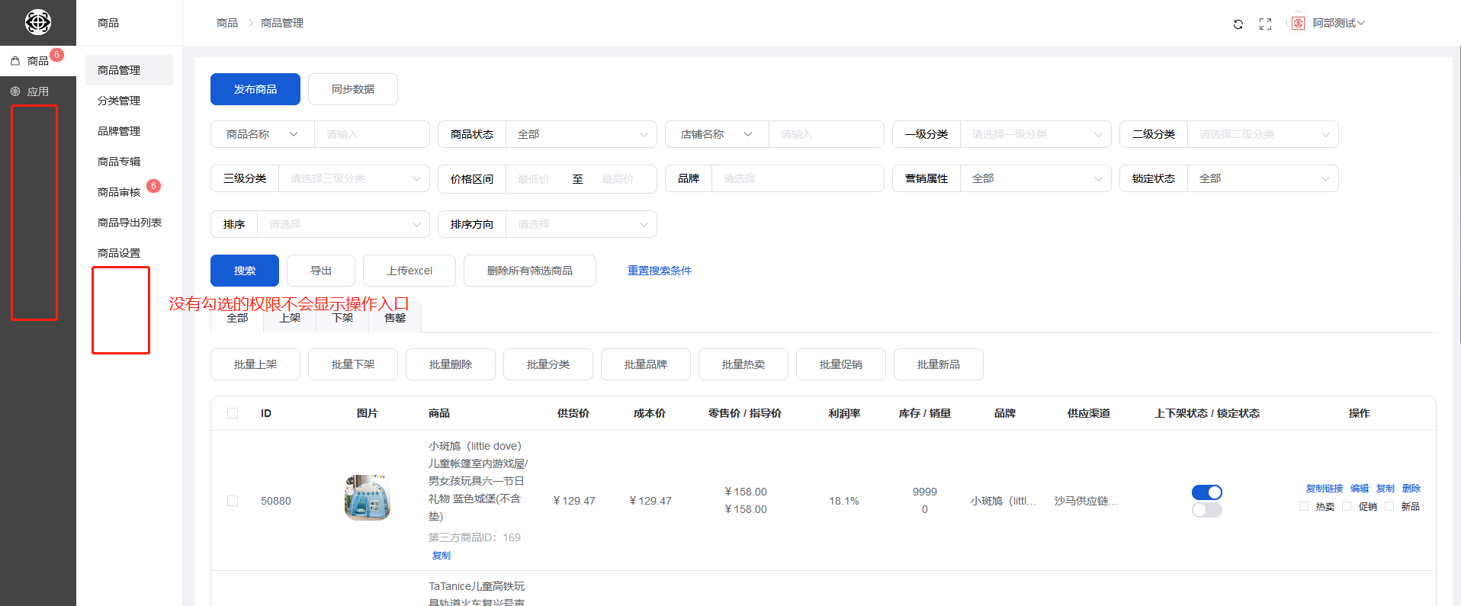The width and height of the screenshot is (1461, 606).
Task: Click the breadcrumb arrow separator icon
Action: pyautogui.click(x=249, y=24)
